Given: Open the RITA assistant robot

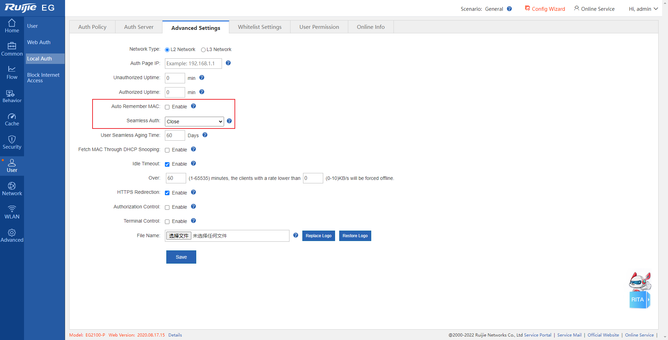Looking at the screenshot, I should pos(639,290).
